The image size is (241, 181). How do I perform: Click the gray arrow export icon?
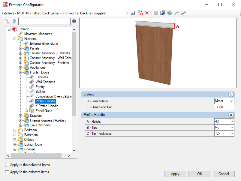(x=176, y=13)
